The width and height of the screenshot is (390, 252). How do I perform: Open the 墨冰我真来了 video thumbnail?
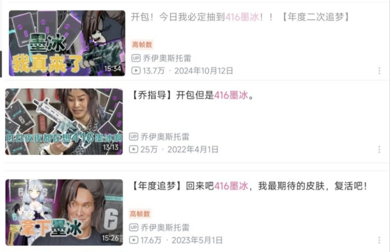coord(67,43)
